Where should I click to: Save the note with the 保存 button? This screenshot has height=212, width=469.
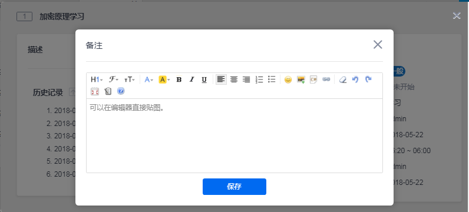[x=234, y=187]
